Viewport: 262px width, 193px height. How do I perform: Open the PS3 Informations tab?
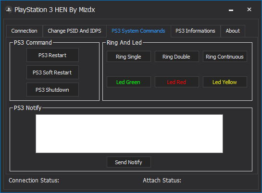tap(195, 31)
